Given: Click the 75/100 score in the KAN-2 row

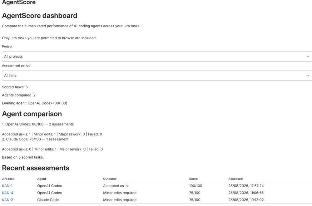Looking at the screenshot, I should 195,200.
